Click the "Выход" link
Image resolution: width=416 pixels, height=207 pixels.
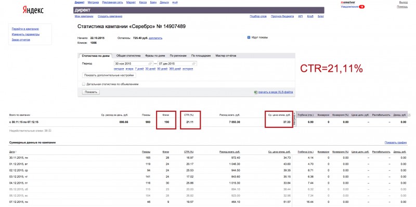point(404,3)
